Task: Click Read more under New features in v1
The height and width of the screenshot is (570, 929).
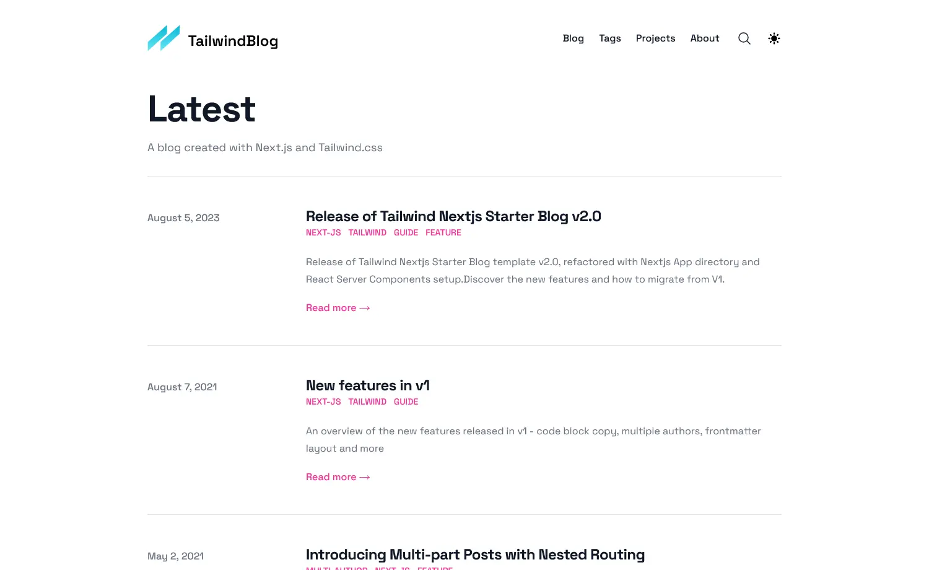Action: [x=338, y=476]
